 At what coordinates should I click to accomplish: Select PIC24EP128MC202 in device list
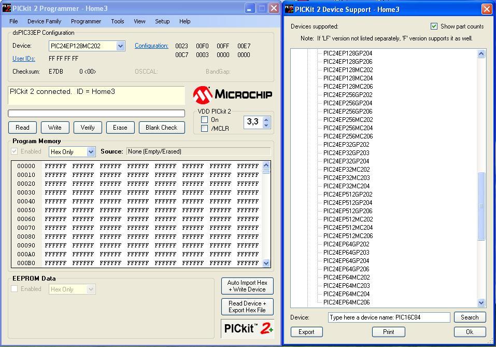[348, 70]
